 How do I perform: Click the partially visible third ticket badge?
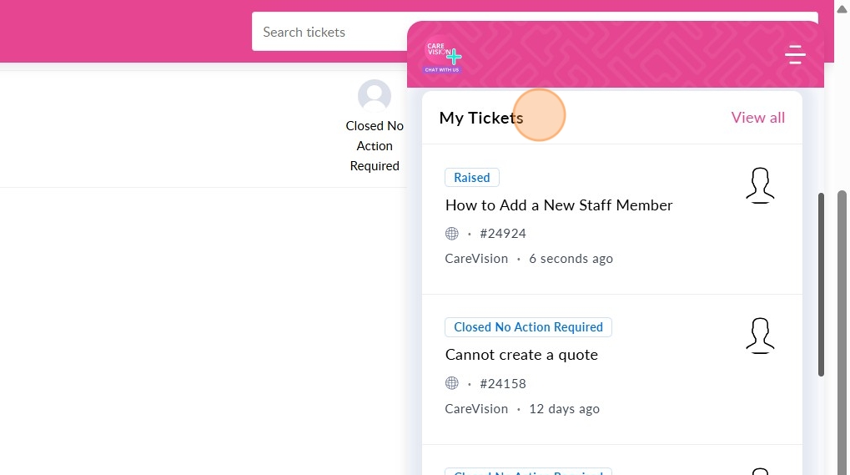tap(528, 472)
